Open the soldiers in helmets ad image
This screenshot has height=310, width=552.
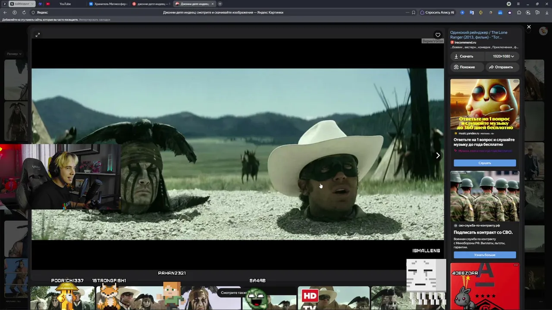[485, 196]
